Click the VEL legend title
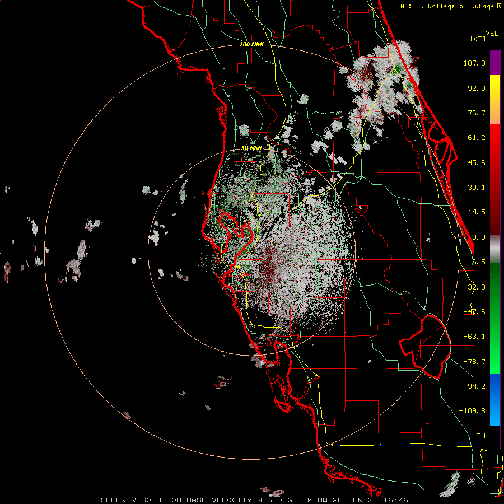Screen dimensions: 504x504 pos(492,34)
